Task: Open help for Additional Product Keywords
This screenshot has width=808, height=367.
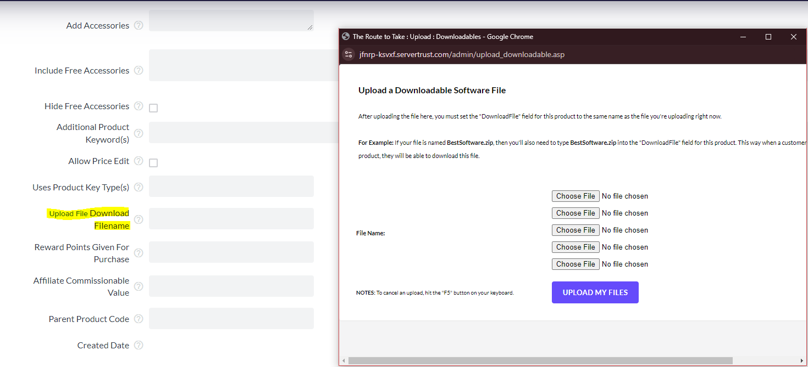Action: pos(138,133)
